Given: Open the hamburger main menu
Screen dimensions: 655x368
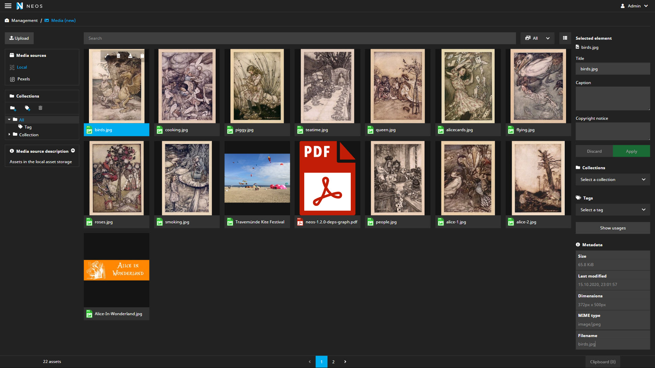Looking at the screenshot, I should (8, 6).
